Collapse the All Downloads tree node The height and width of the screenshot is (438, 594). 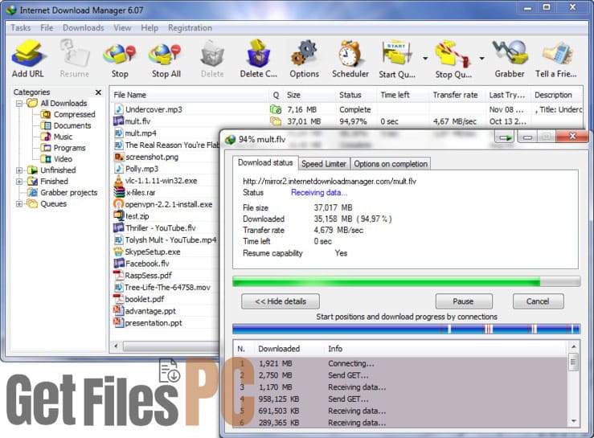coord(19,103)
